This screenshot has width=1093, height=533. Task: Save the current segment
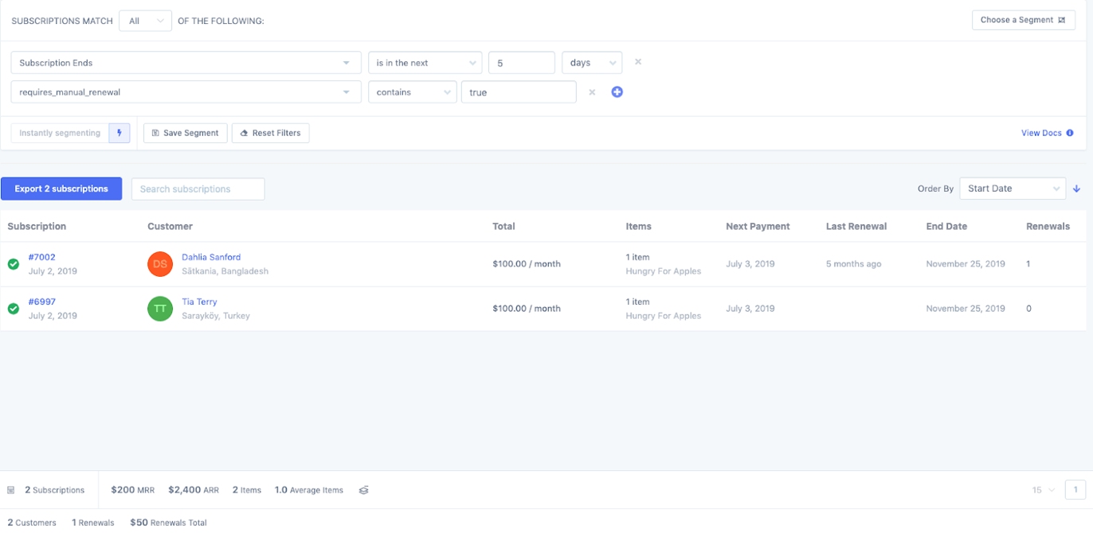click(185, 133)
